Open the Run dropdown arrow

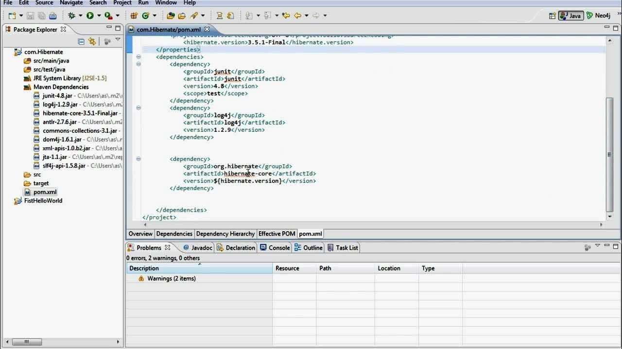pos(99,16)
